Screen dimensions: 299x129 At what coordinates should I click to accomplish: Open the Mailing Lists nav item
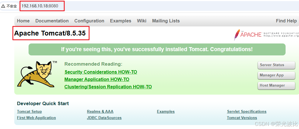[166, 21]
